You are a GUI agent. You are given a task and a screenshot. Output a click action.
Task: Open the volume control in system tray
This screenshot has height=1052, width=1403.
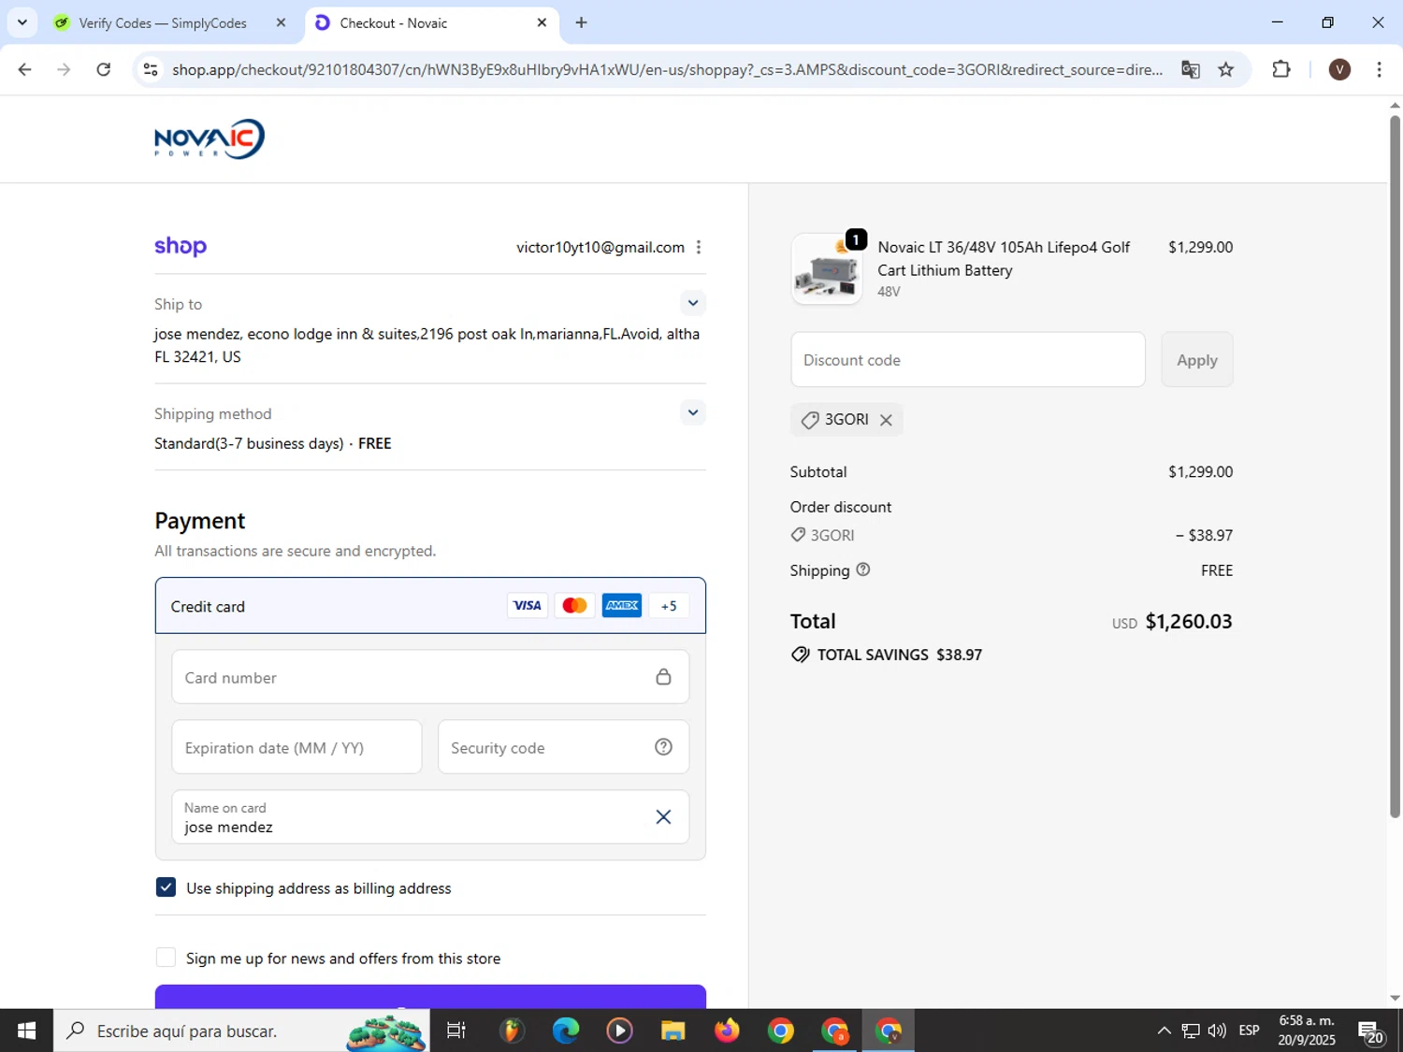pyautogui.click(x=1217, y=1030)
